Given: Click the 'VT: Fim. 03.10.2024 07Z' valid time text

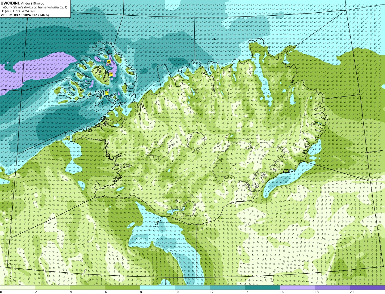Looking at the screenshot, I should click(19, 15).
